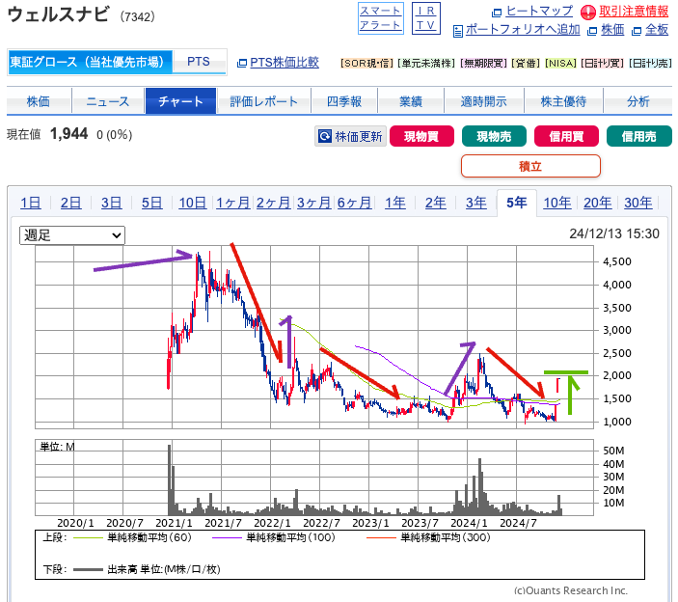Switch to the 株価 tab

coord(39,101)
